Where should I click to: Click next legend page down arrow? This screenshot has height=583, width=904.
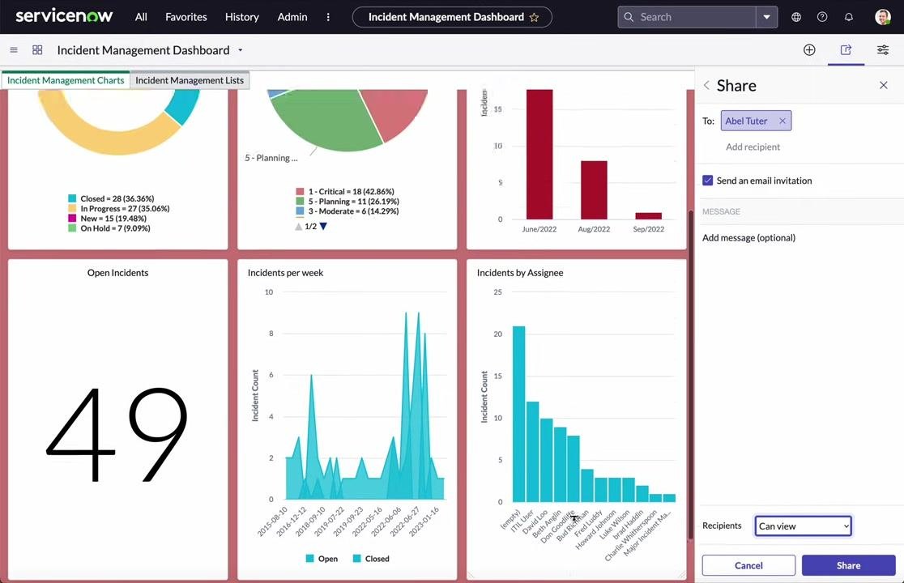[323, 227]
